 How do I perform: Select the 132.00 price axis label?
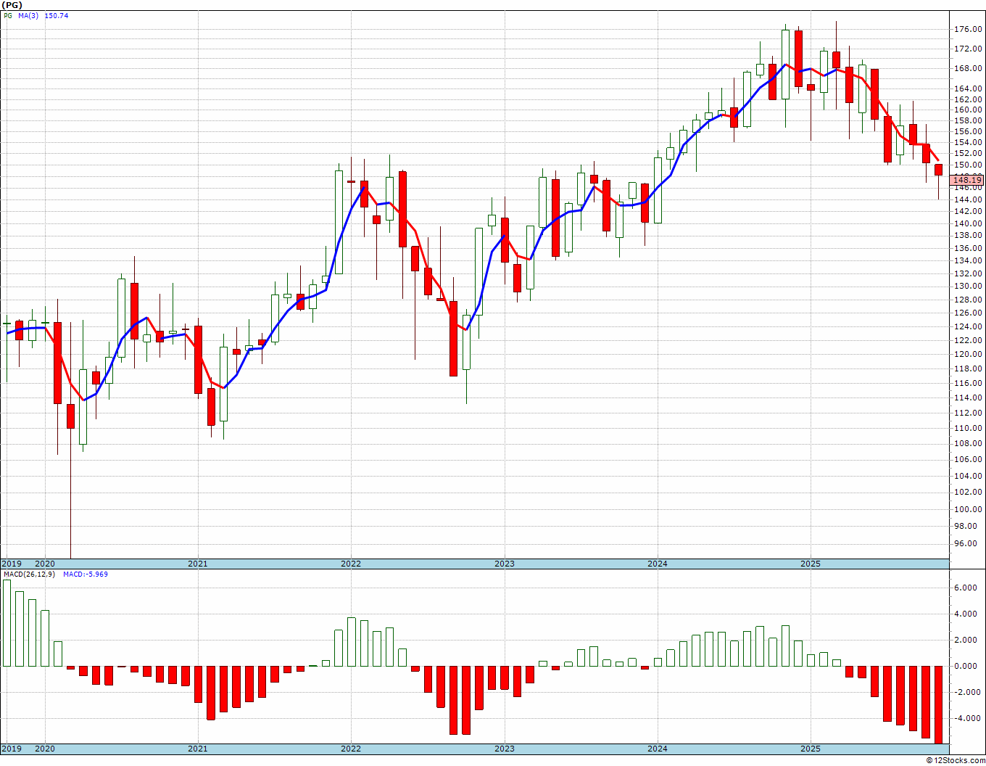969,274
